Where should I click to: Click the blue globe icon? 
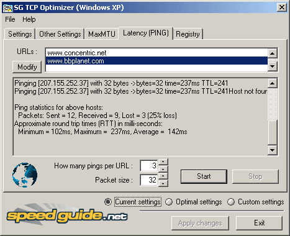(25, 175)
